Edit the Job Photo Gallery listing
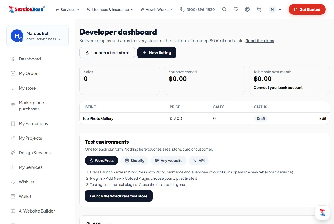Screen dimensions: 334x224 tap(323, 118)
